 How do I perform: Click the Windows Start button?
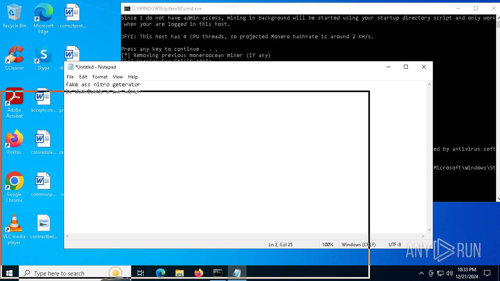9,273
